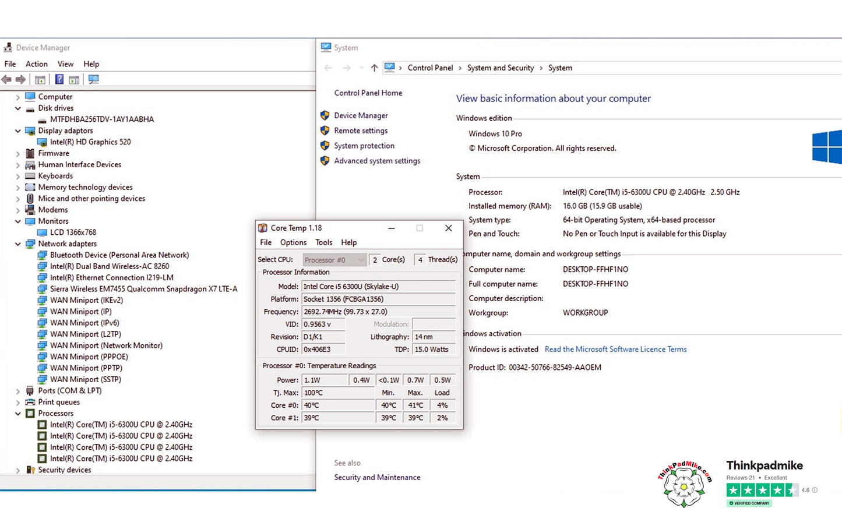Click the Model field showing Intel Core i5 6300U
Viewport: 842px width, 529px height.
coord(379,286)
